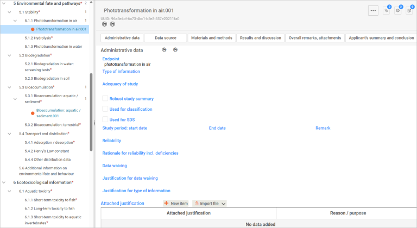Click the Remark label
Screen dimensions: 417x228
pos(323,128)
